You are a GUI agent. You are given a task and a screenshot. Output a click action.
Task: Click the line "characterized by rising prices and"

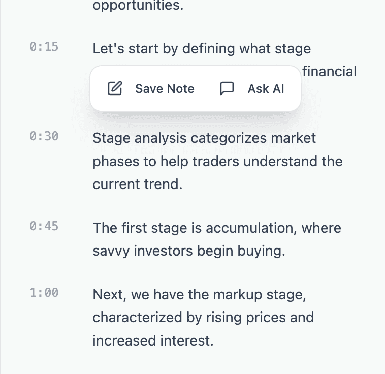coord(203,318)
